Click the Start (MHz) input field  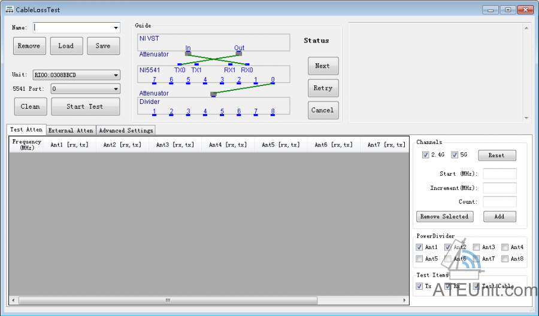499,174
